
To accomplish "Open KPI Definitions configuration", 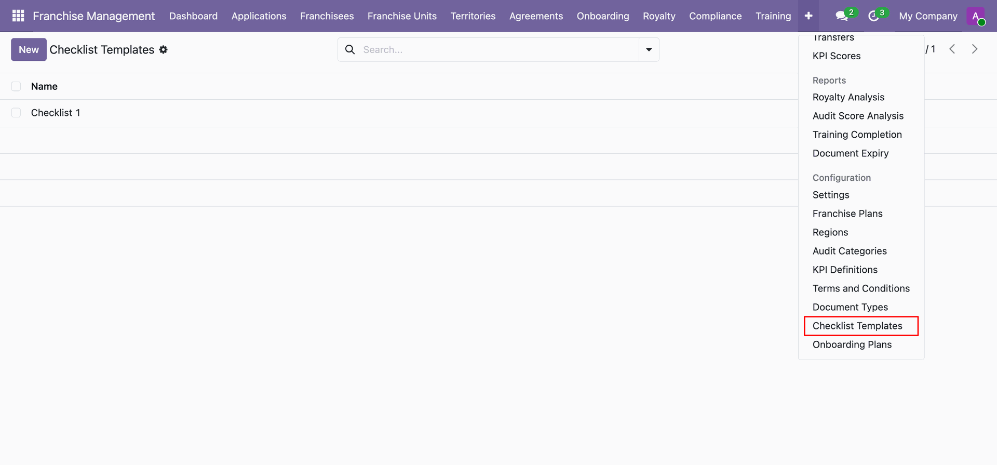I will [845, 270].
